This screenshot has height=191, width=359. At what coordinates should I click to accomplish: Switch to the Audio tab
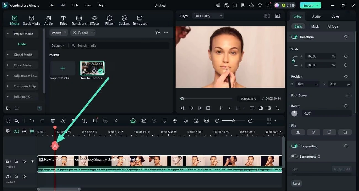click(x=316, y=17)
